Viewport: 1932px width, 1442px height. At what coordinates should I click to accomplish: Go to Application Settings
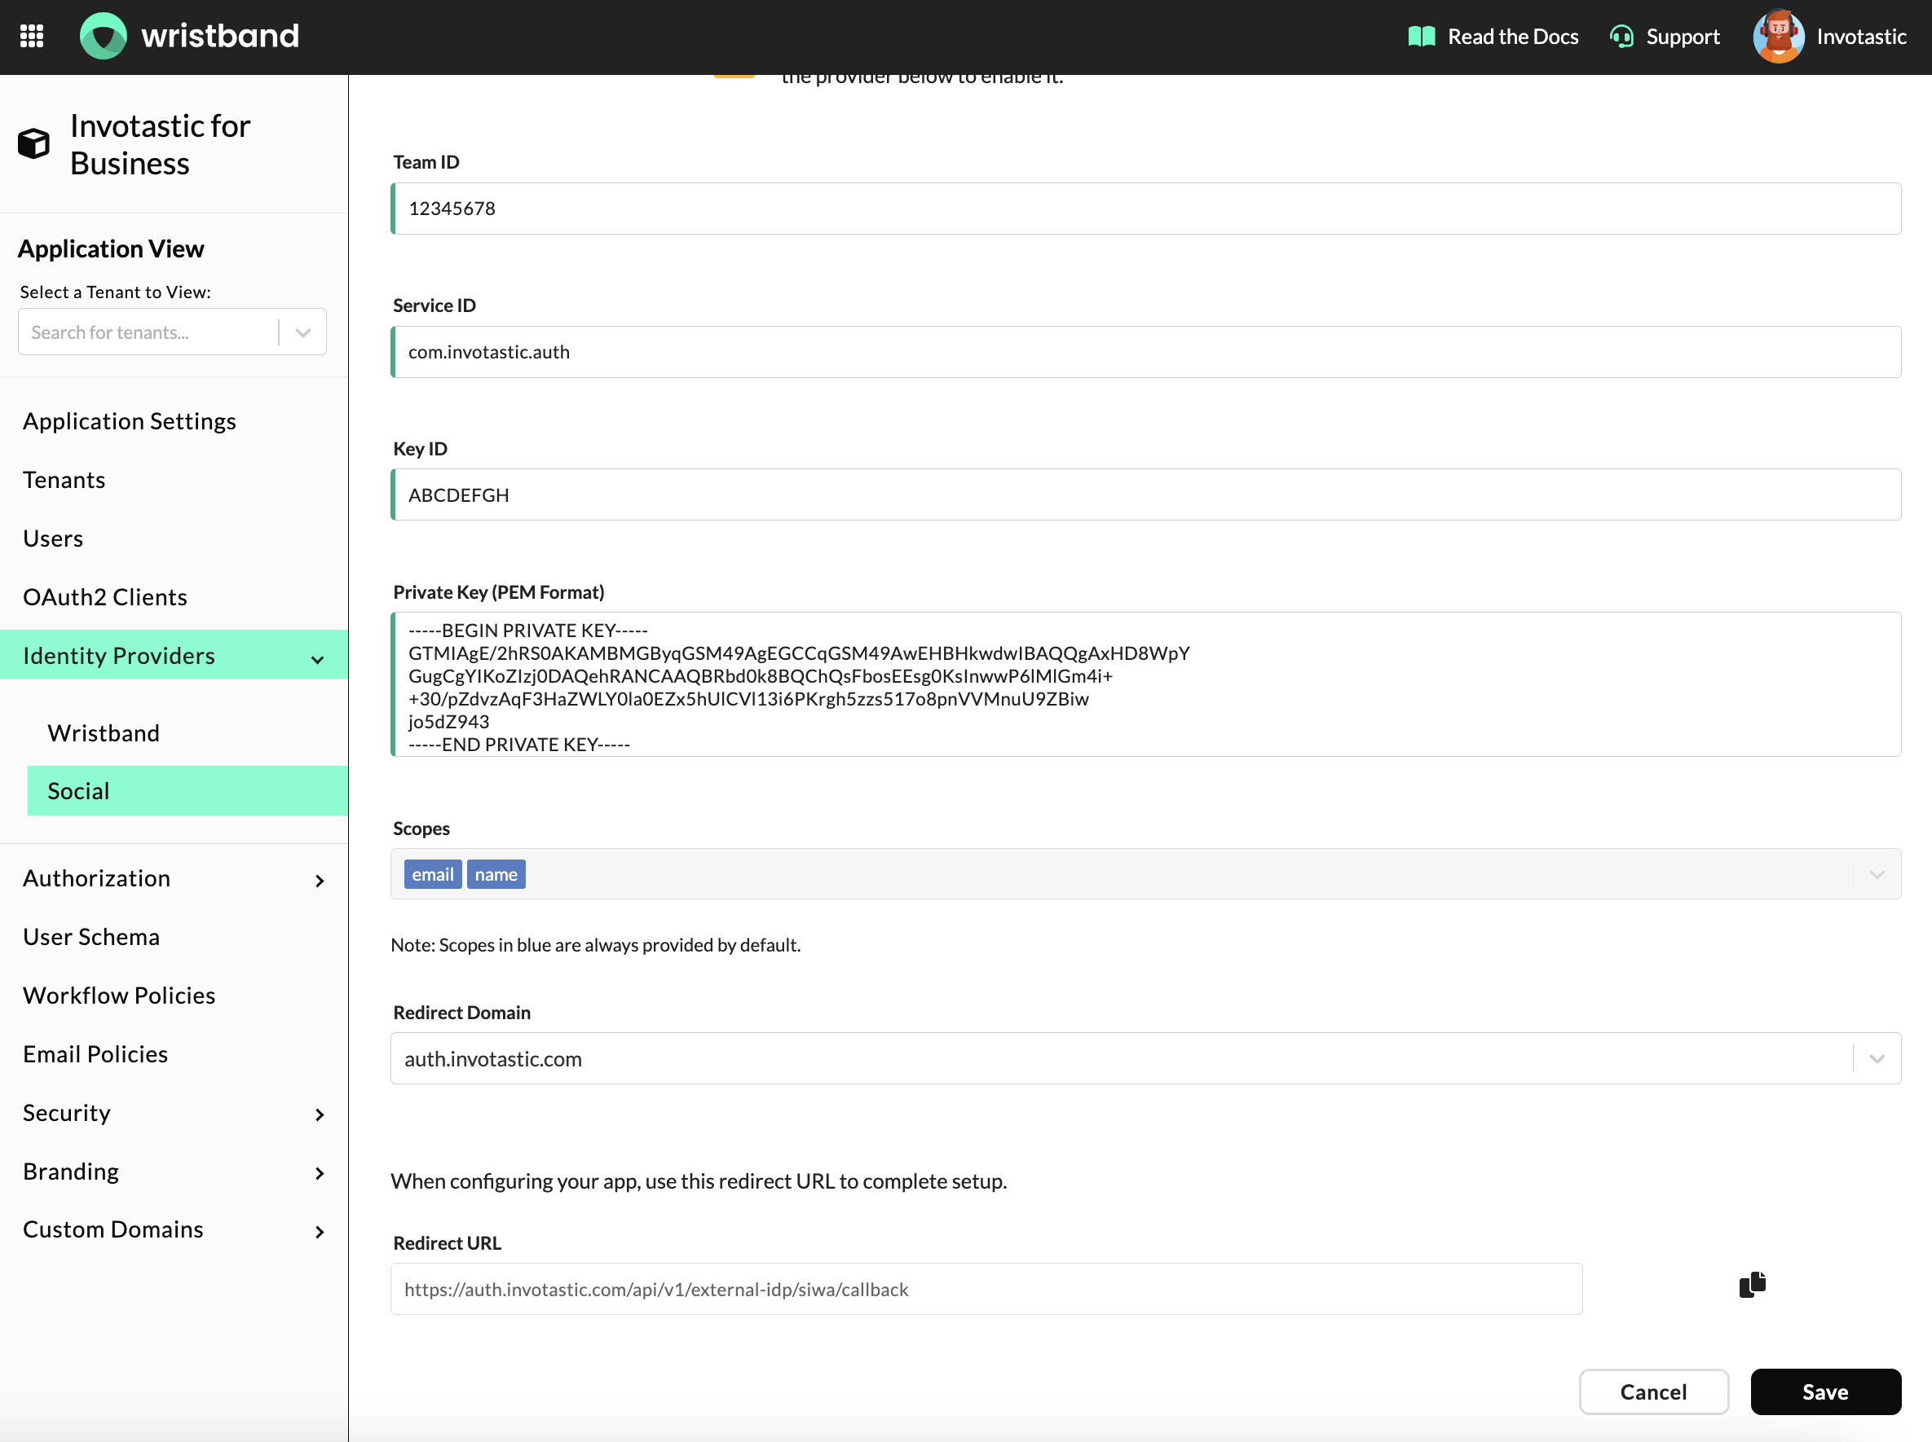point(130,420)
